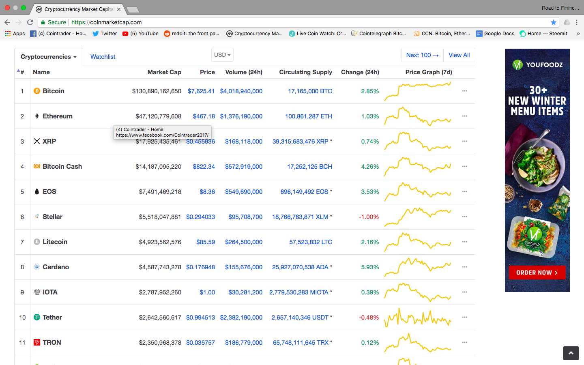Click the Cardano logo icon
This screenshot has height=365, width=584.
[x=37, y=267]
